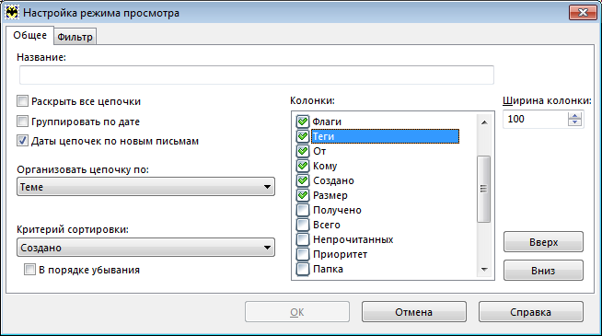Click the spinner down arrow for column width
This screenshot has height=336, width=602.
click(574, 122)
